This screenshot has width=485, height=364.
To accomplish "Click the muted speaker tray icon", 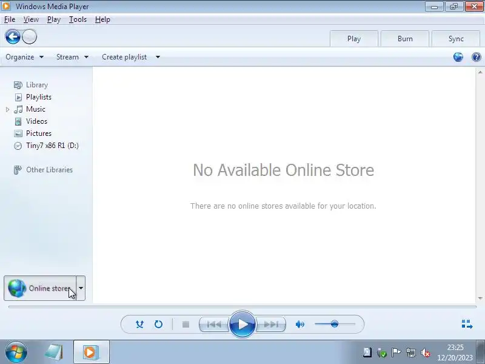I will pyautogui.click(x=426, y=352).
